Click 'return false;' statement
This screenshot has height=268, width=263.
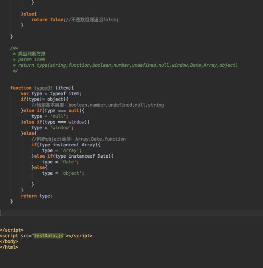coord(48,20)
